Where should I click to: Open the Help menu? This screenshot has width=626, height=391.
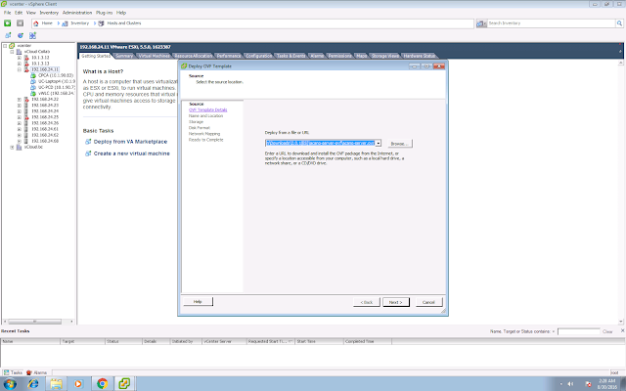(121, 13)
